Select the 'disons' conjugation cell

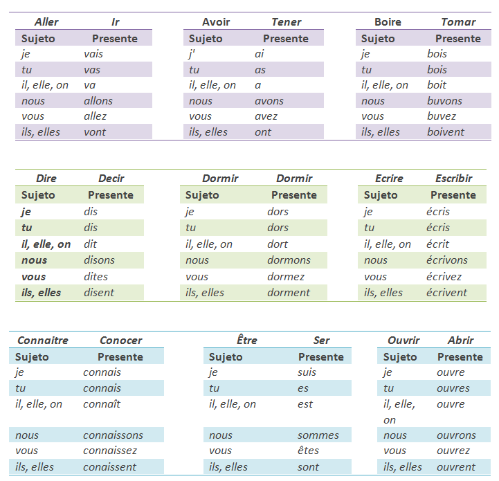click(99, 260)
